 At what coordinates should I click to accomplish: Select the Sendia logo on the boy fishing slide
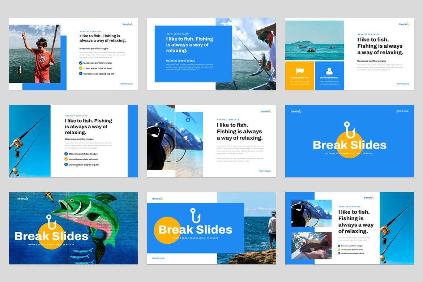point(128,24)
